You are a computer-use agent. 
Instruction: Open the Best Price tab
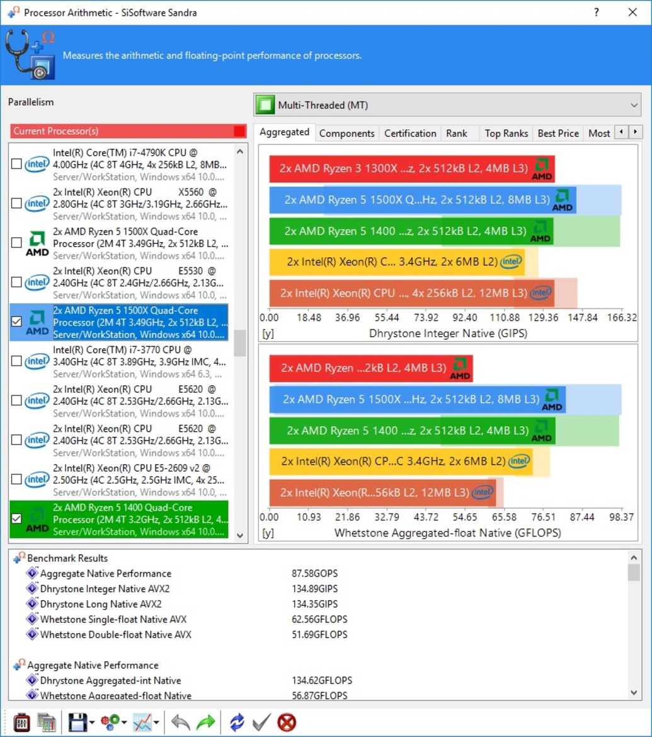558,134
